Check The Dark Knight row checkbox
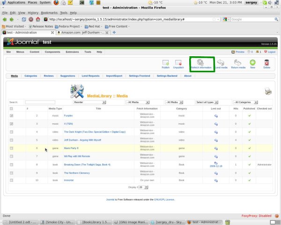The image size is (281, 225). tap(11, 132)
